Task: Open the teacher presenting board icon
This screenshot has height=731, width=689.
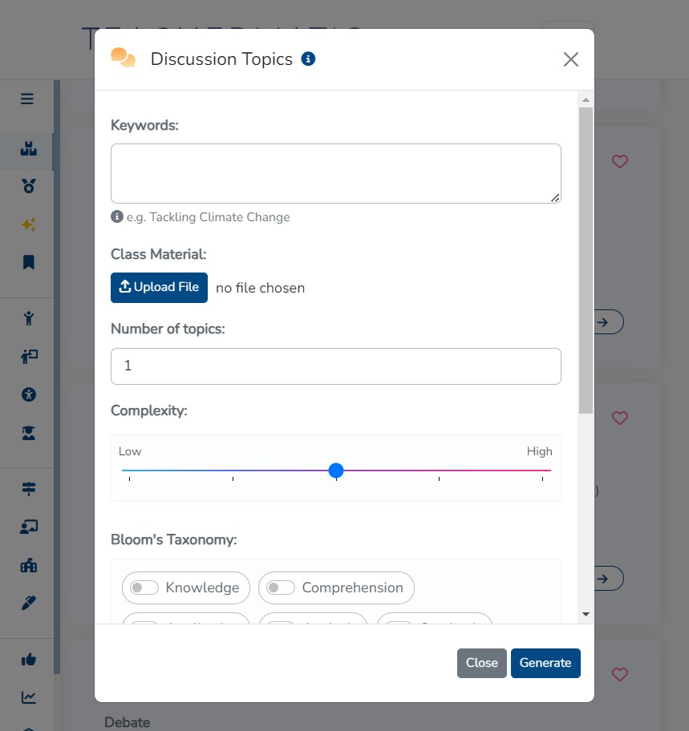Action: [x=29, y=357]
